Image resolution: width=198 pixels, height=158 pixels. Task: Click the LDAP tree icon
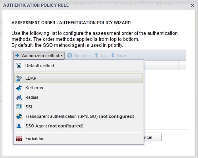19,78
